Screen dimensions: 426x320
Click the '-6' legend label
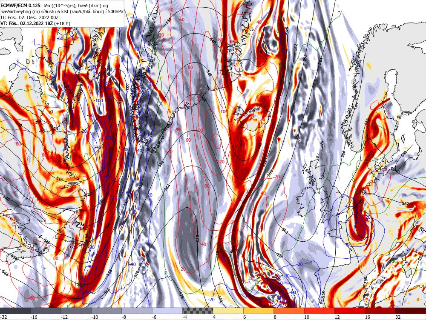pos(155,317)
